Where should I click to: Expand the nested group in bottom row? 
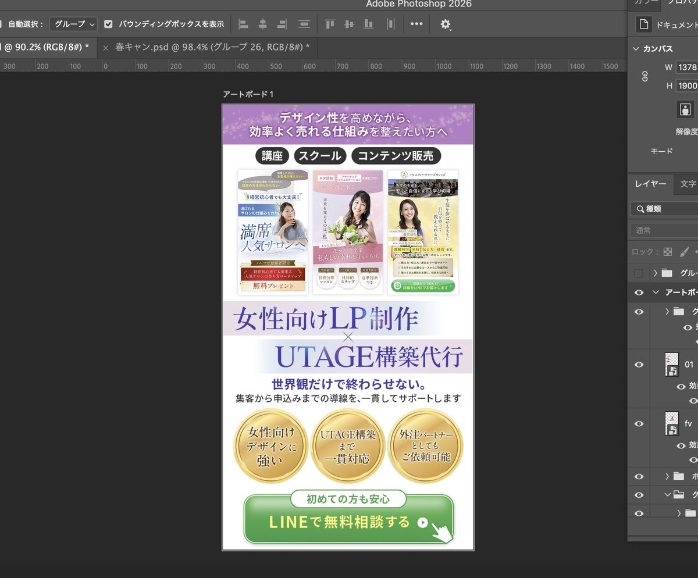click(679, 513)
